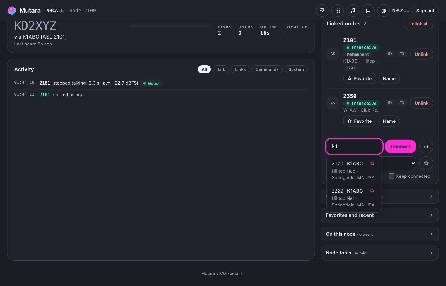Favorite node 2350
Viewport: 446px width, 286px height.
click(360, 121)
